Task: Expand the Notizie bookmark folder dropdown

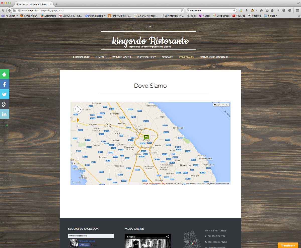Action: click(270, 16)
